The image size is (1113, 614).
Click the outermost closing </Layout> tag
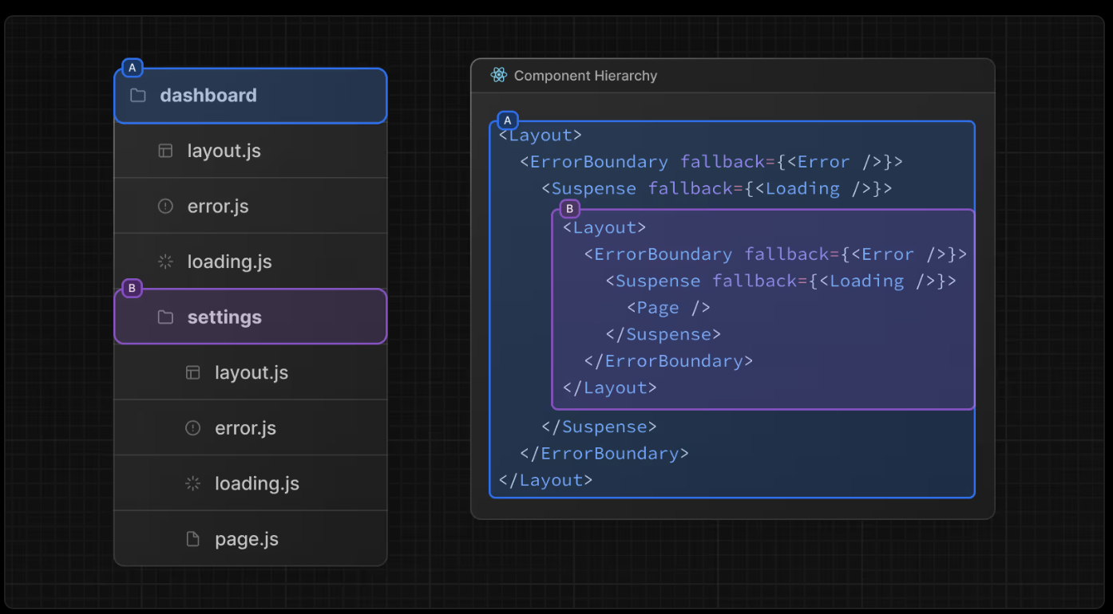(x=545, y=480)
